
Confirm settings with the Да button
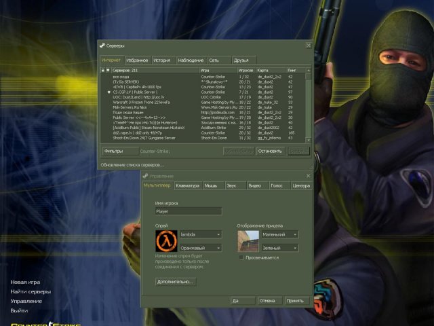(x=243, y=301)
